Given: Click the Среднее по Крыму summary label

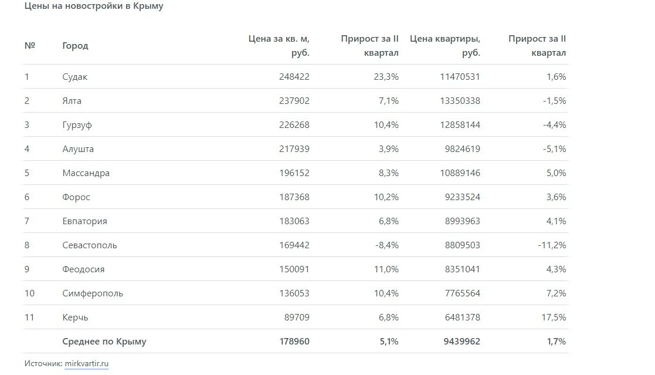Looking at the screenshot, I should (104, 342).
